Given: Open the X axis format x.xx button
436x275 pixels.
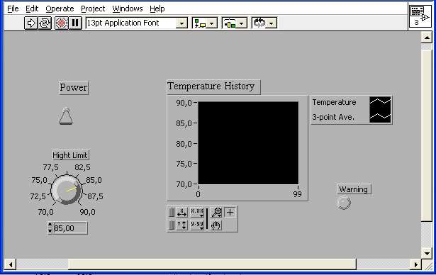Looking at the screenshot, I should coord(197,213).
